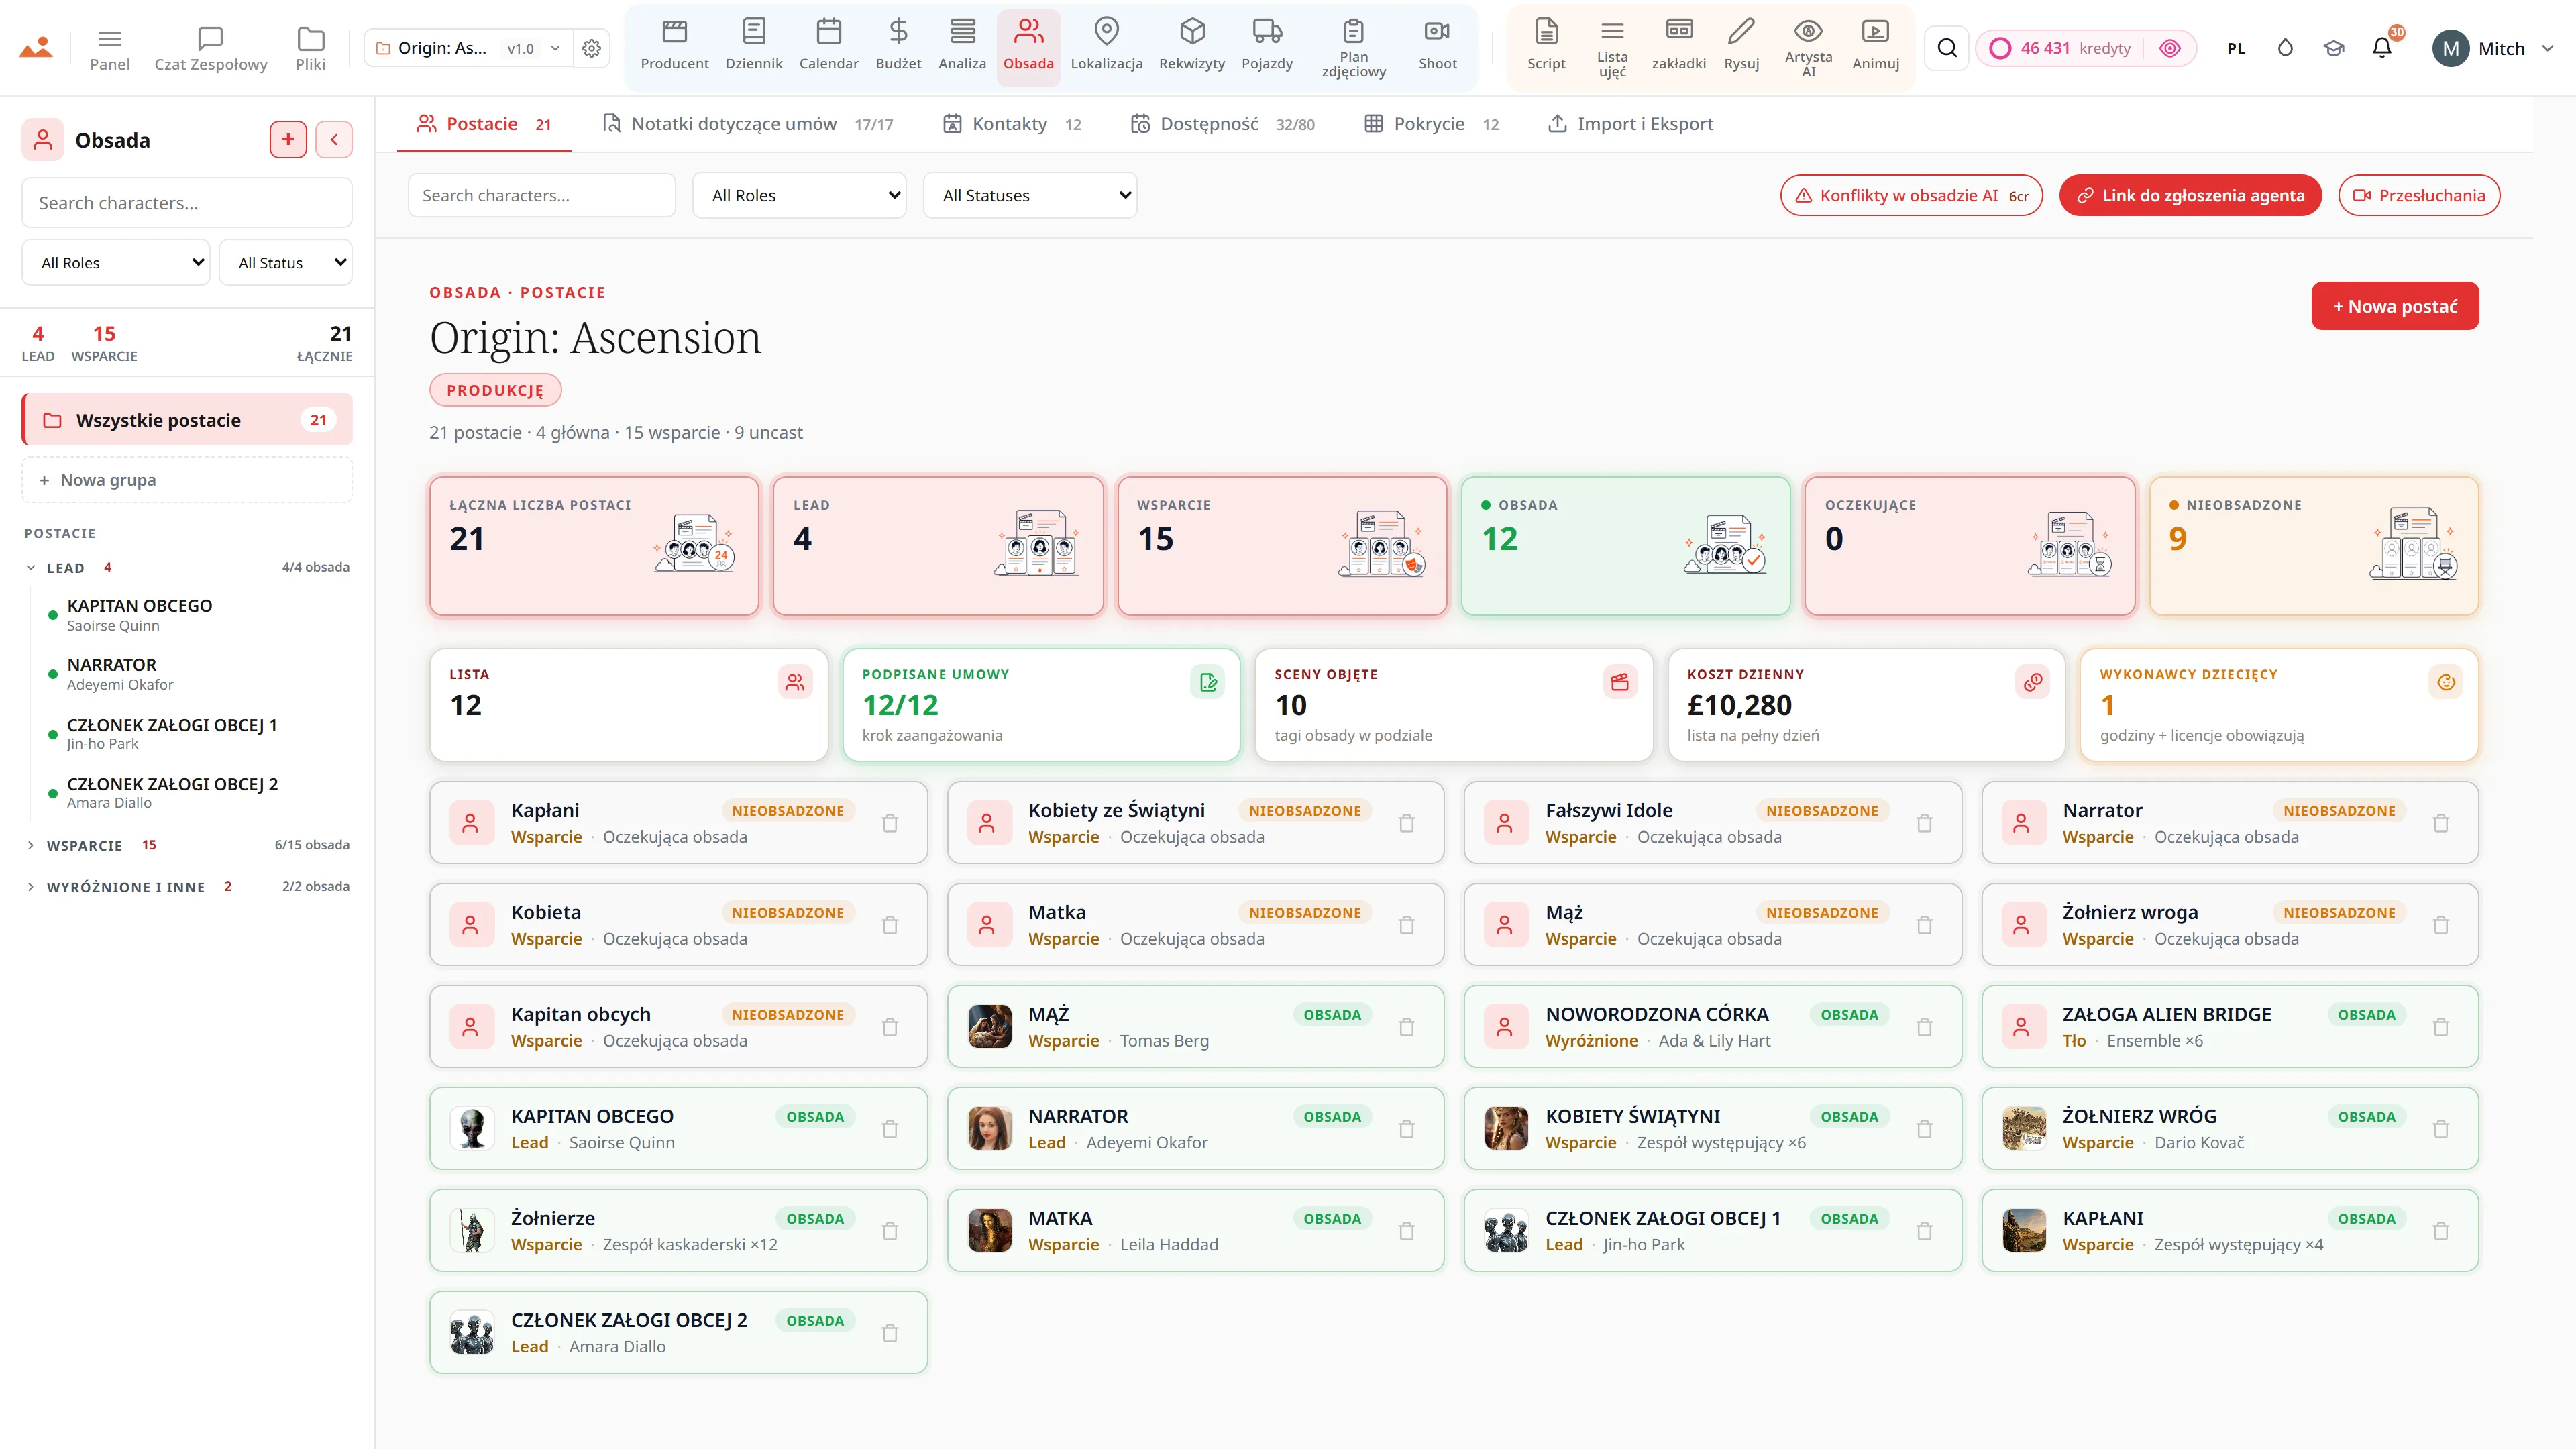The width and height of the screenshot is (2576, 1449).
Task: Collapse the Obsada sidebar panel
Action: (334, 139)
